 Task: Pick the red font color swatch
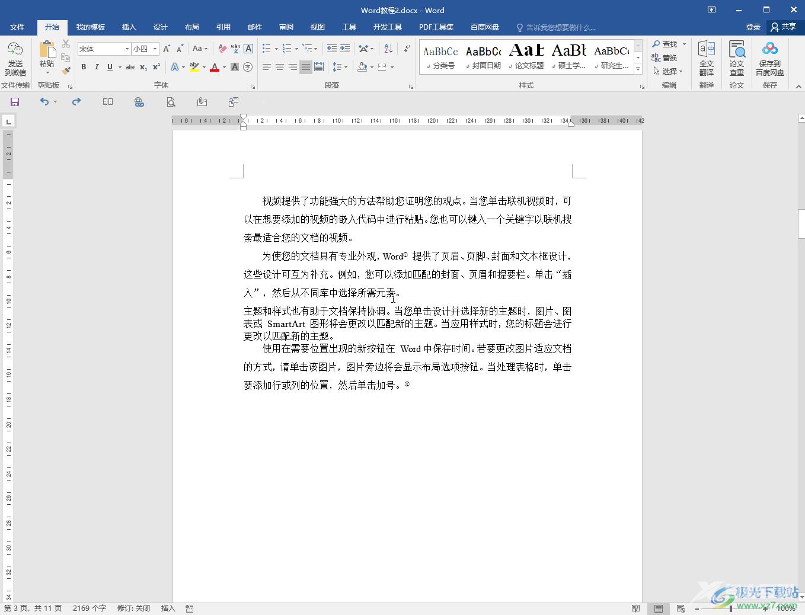(x=215, y=67)
